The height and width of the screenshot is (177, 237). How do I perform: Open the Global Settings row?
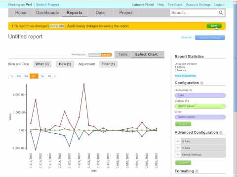tap(200, 154)
